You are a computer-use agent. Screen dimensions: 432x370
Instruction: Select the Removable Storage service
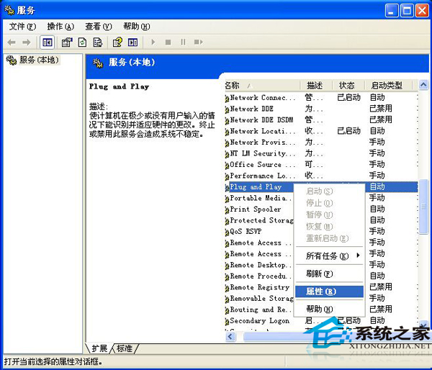[259, 298]
